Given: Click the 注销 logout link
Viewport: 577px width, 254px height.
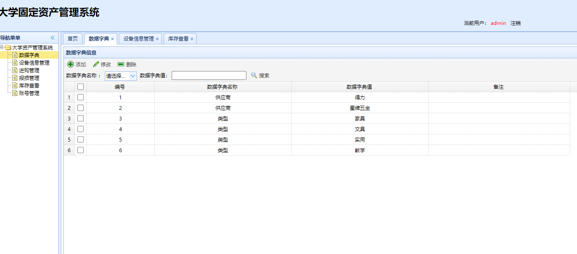Looking at the screenshot, I should (x=516, y=23).
